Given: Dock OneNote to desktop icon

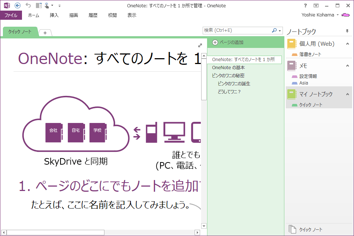Looking at the screenshot, I should point(39,5).
